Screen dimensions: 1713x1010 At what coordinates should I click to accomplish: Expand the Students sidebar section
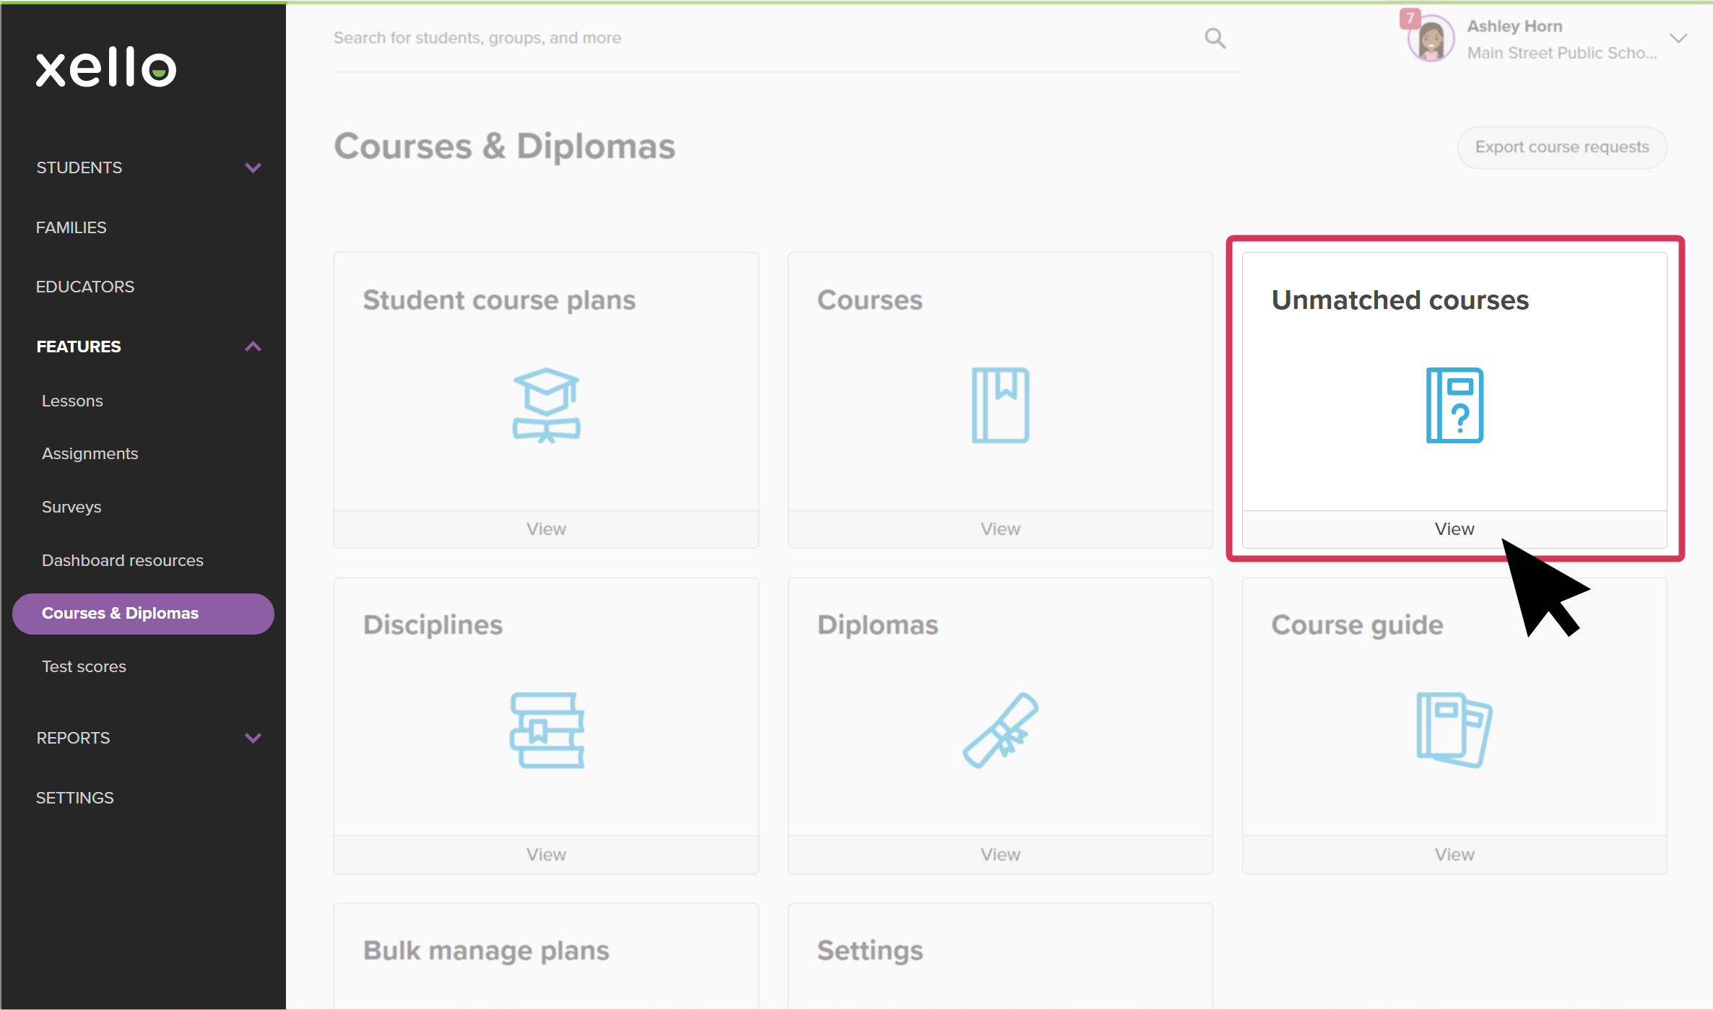point(253,167)
